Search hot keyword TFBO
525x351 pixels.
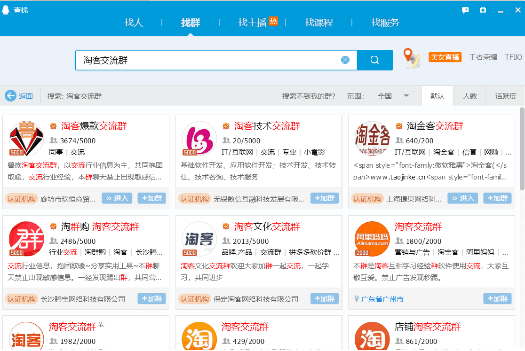click(x=513, y=57)
